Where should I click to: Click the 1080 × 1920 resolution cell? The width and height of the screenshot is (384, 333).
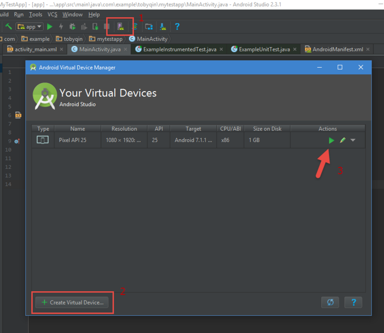123,140
